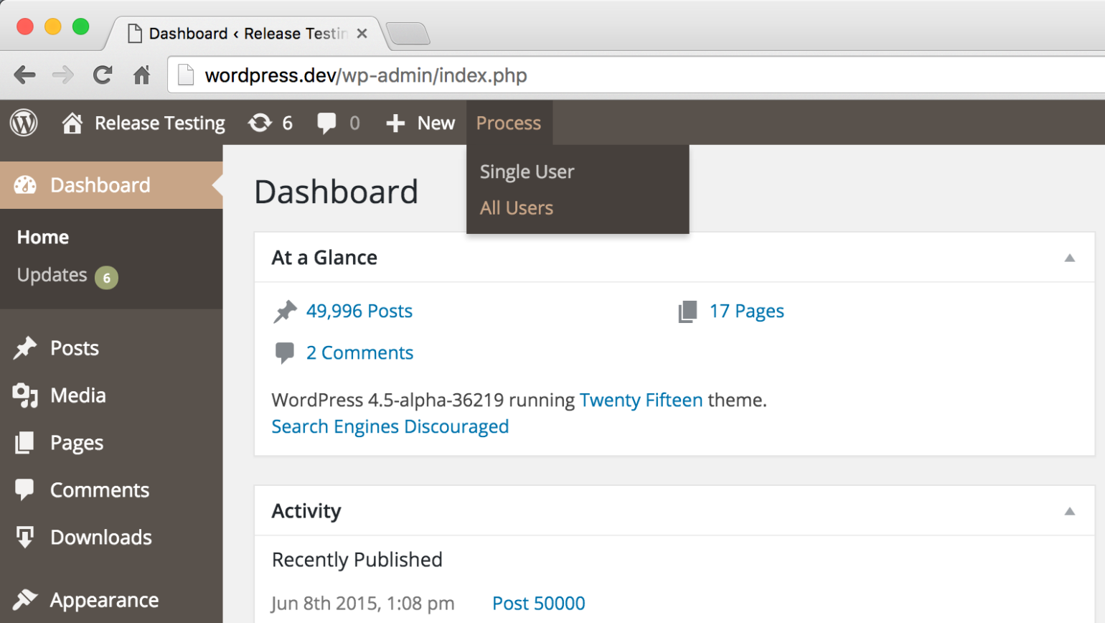Click the Media icon in the sidebar

pyautogui.click(x=25, y=395)
